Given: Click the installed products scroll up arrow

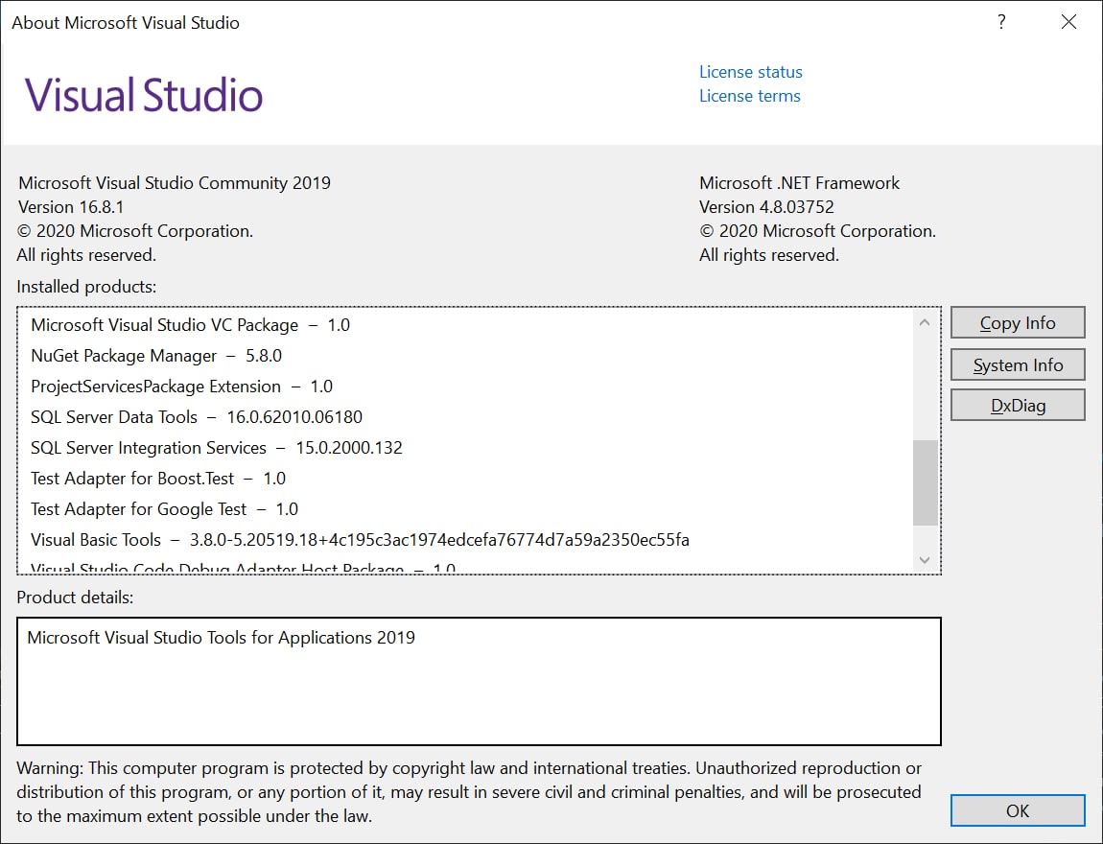Looking at the screenshot, I should [925, 322].
